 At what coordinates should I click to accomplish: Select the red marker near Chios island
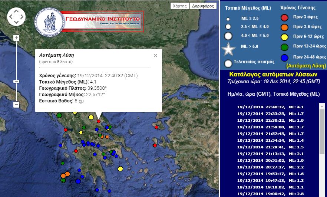[x=155, y=145]
